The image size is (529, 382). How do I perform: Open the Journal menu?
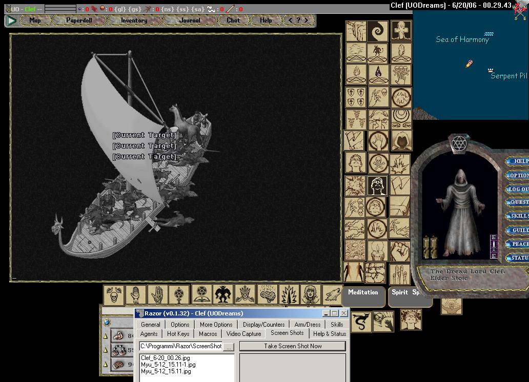[189, 20]
